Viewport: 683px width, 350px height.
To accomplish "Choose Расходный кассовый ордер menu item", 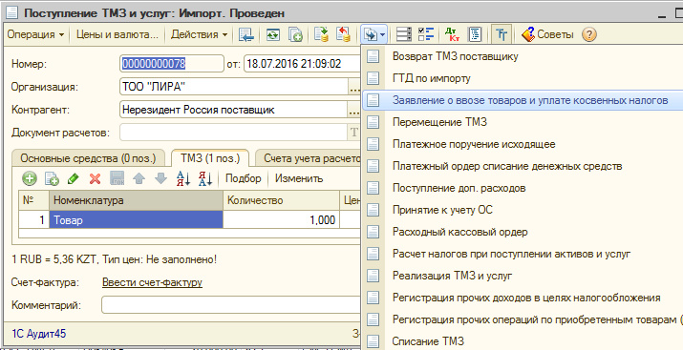I will (x=523, y=232).
